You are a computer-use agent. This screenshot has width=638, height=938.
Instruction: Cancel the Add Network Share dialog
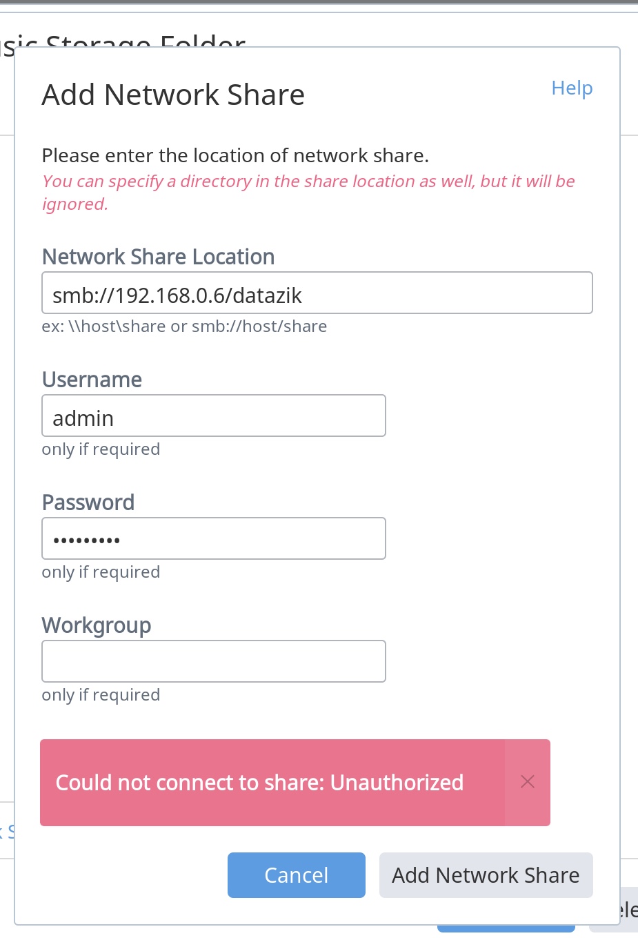pos(297,875)
